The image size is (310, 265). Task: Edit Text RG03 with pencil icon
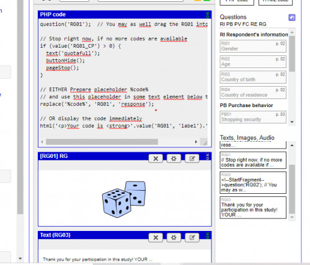point(192,238)
